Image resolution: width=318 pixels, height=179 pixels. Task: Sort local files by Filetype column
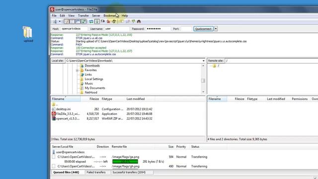point(113,99)
